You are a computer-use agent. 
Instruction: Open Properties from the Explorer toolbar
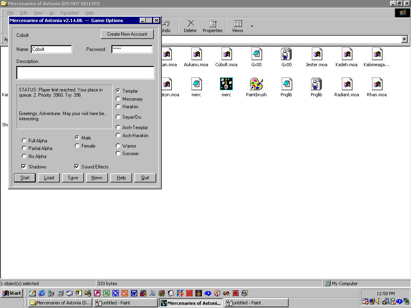click(x=213, y=26)
